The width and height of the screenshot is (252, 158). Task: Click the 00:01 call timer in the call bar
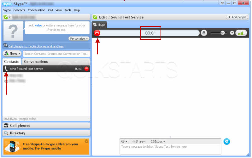click(x=150, y=33)
